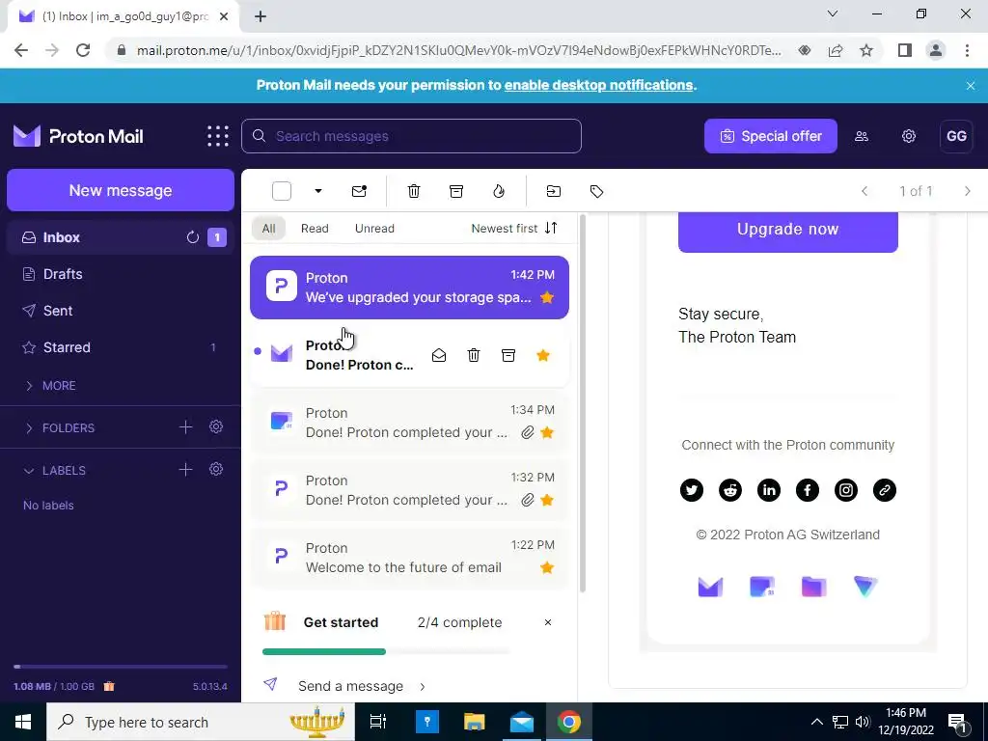Unstar the 1:34 PM Proton email
Screen dimensions: 988x741
tap(547, 433)
